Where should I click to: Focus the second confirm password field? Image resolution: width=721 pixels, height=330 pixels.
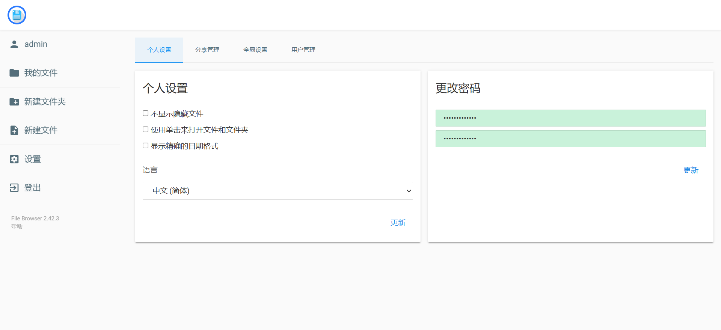pyautogui.click(x=570, y=139)
